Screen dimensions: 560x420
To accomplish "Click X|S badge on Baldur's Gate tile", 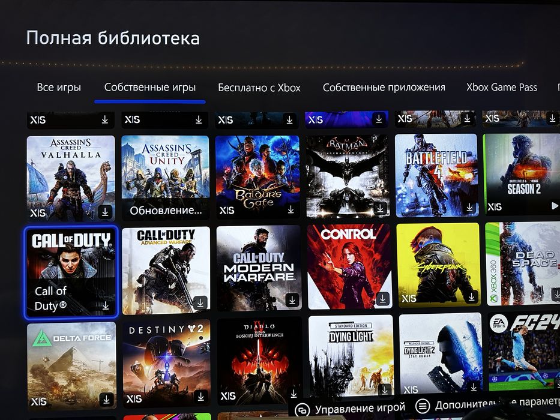I will (x=226, y=211).
